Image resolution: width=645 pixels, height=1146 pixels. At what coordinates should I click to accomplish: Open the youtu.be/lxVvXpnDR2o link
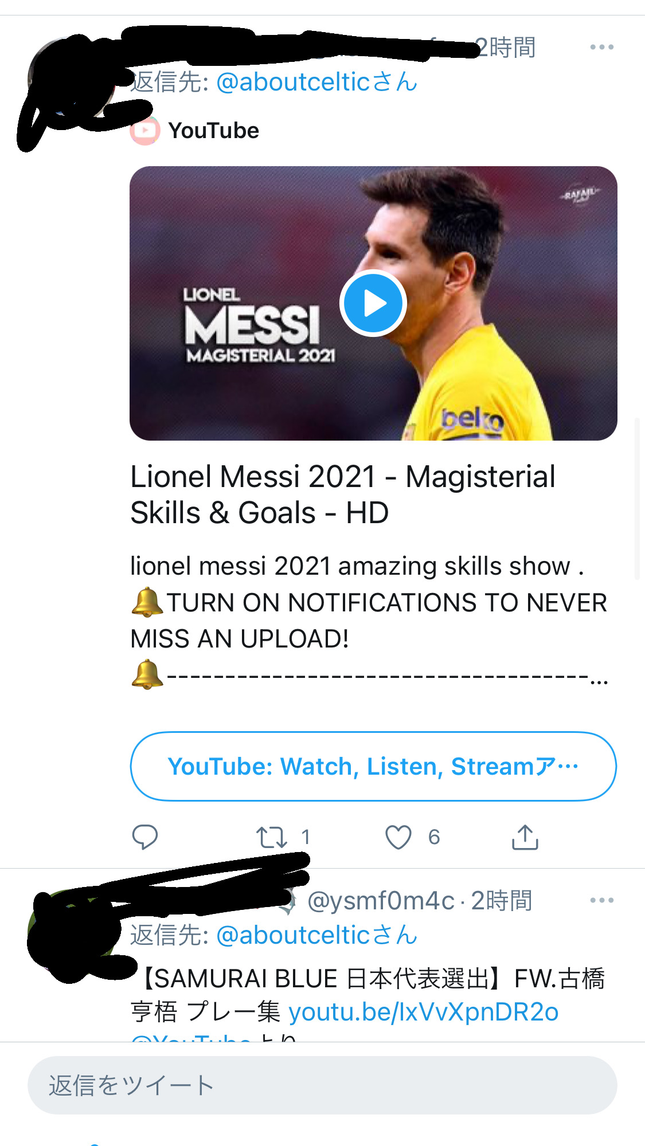click(423, 1012)
